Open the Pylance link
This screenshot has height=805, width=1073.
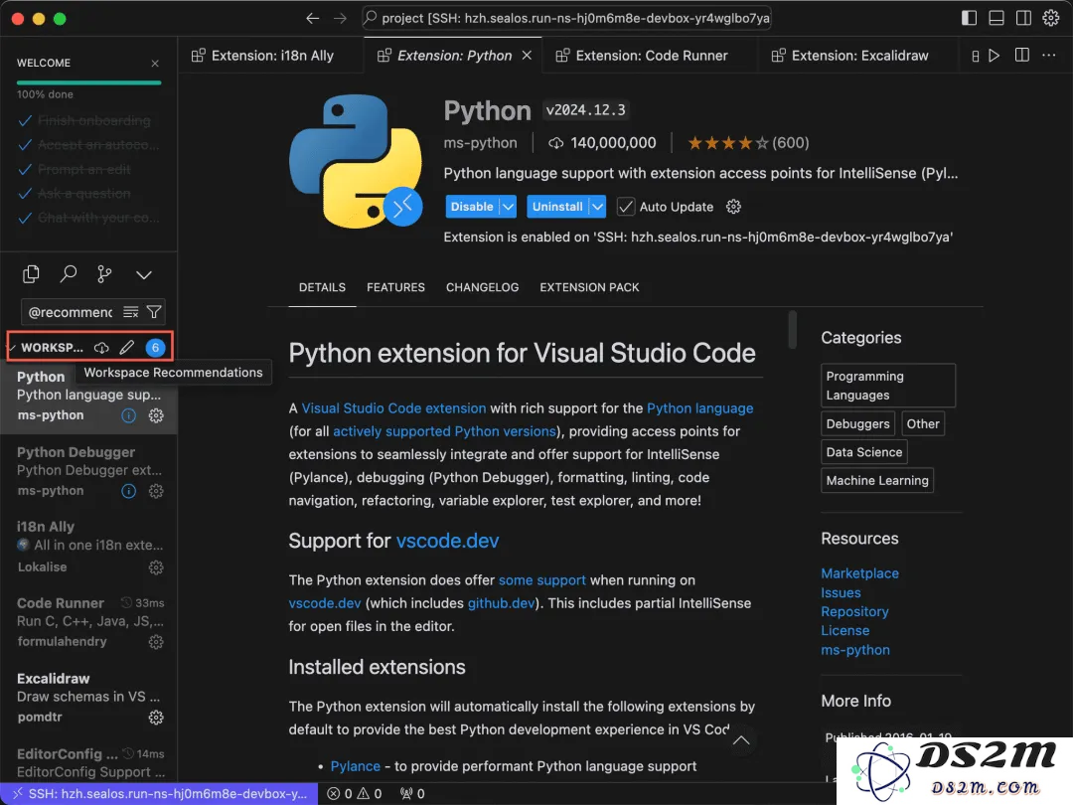coord(355,766)
